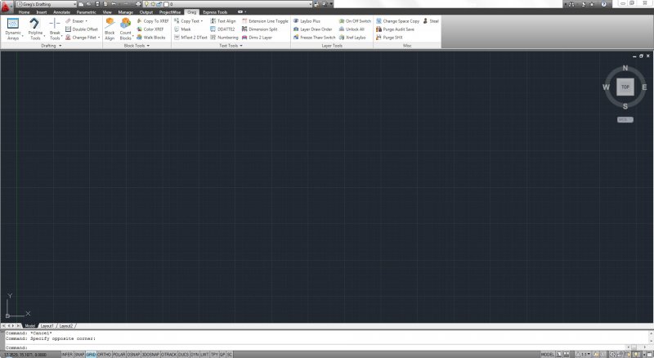This screenshot has width=654, height=358.
Task: Open the AutoCAD application menu logo
Action: 7,7
